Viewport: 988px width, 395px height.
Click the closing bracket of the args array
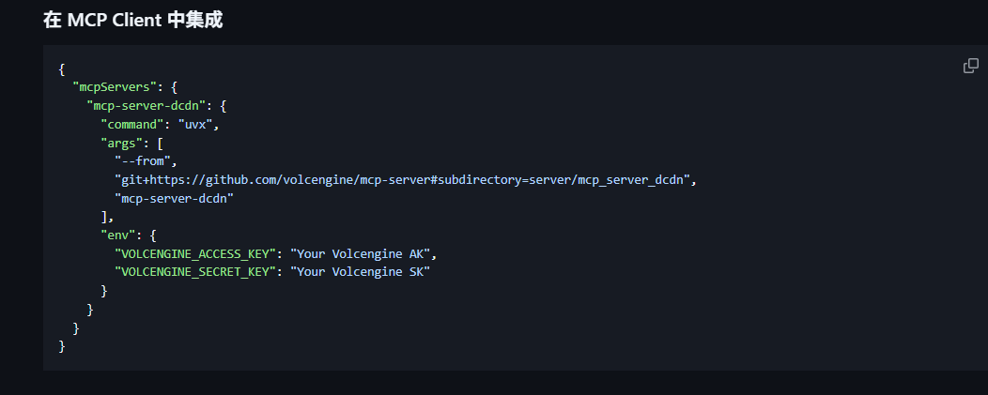click(104, 217)
